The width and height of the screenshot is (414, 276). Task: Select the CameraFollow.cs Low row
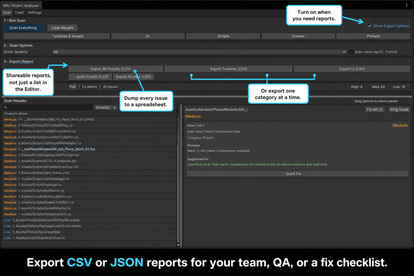(89, 238)
